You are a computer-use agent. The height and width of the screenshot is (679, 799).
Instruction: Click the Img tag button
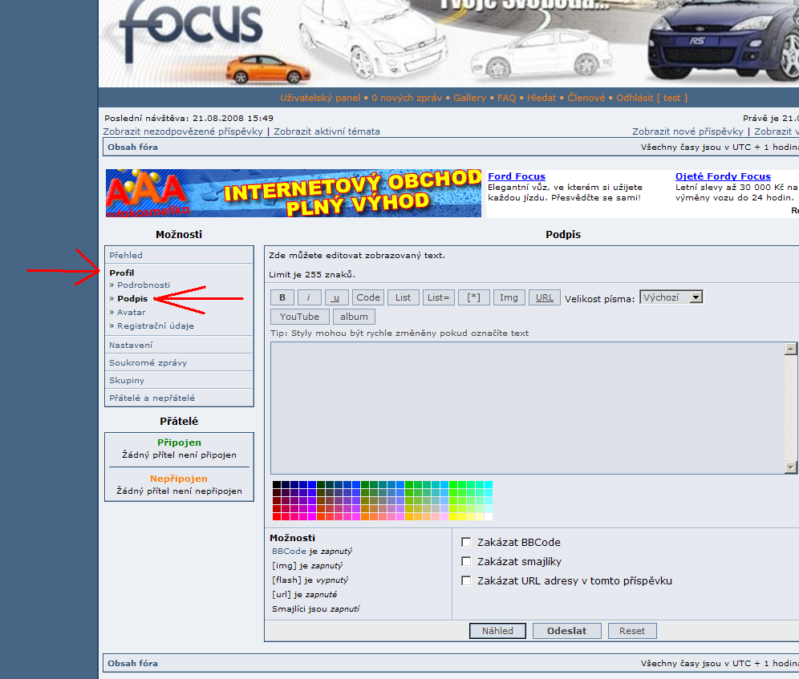pos(509,297)
